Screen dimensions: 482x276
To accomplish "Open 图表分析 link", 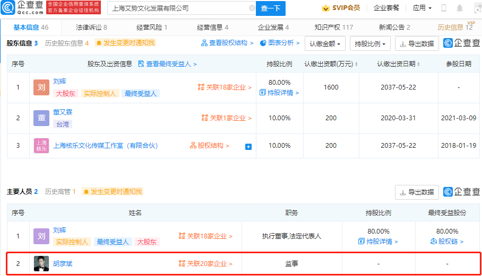I will tap(280, 43).
